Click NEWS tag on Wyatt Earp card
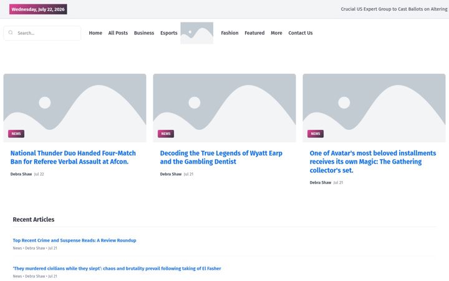Screen dimensions: 449x281 click(166, 134)
